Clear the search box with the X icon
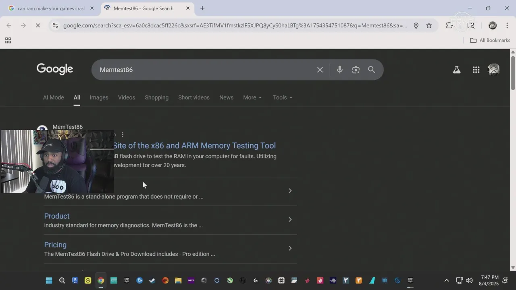This screenshot has width=516, height=290. pos(320,70)
